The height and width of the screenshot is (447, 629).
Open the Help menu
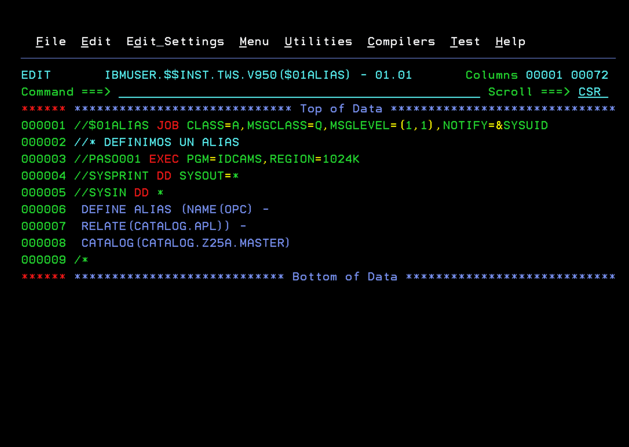pyautogui.click(x=510, y=41)
